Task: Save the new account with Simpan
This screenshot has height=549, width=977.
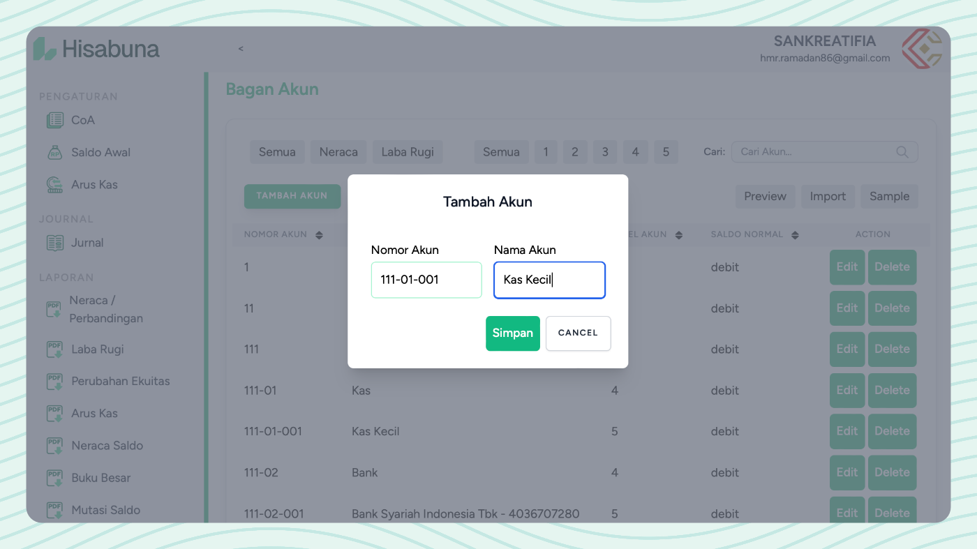Action: coord(513,333)
